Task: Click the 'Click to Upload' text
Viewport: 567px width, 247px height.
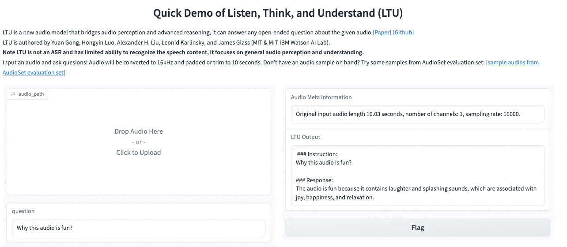Action: tap(139, 153)
